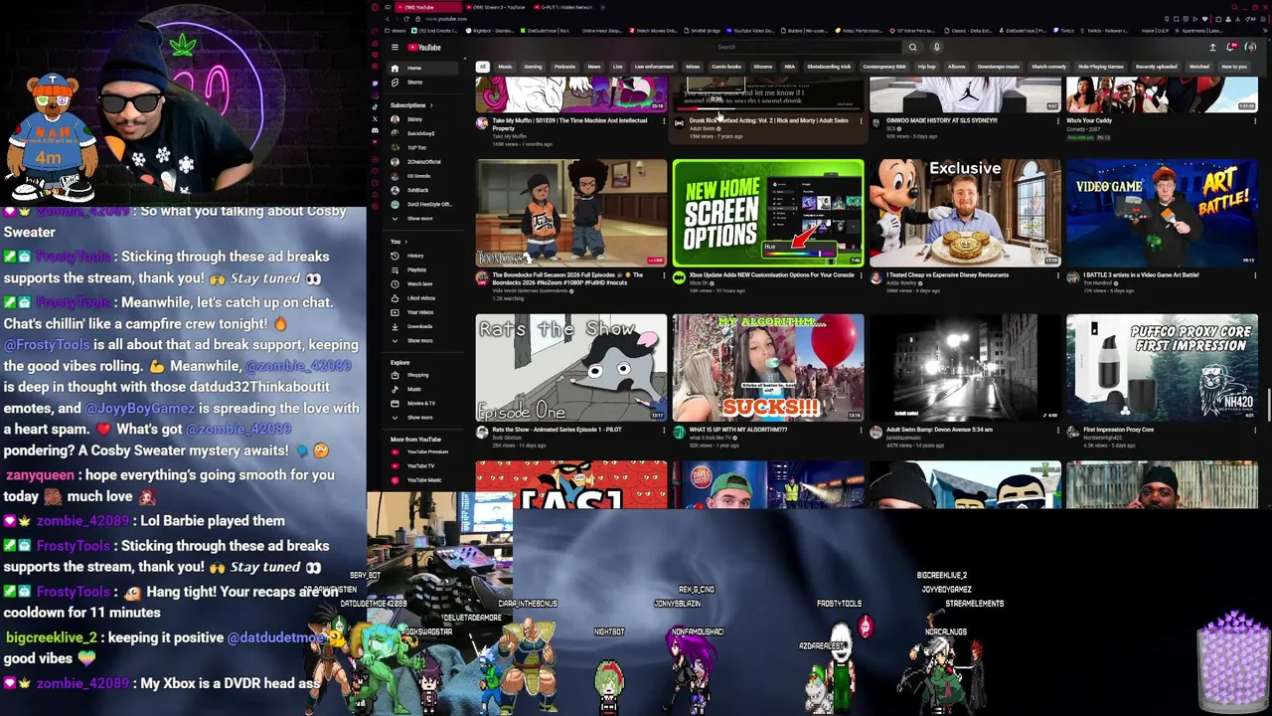Click the YouTube logo

424,48
